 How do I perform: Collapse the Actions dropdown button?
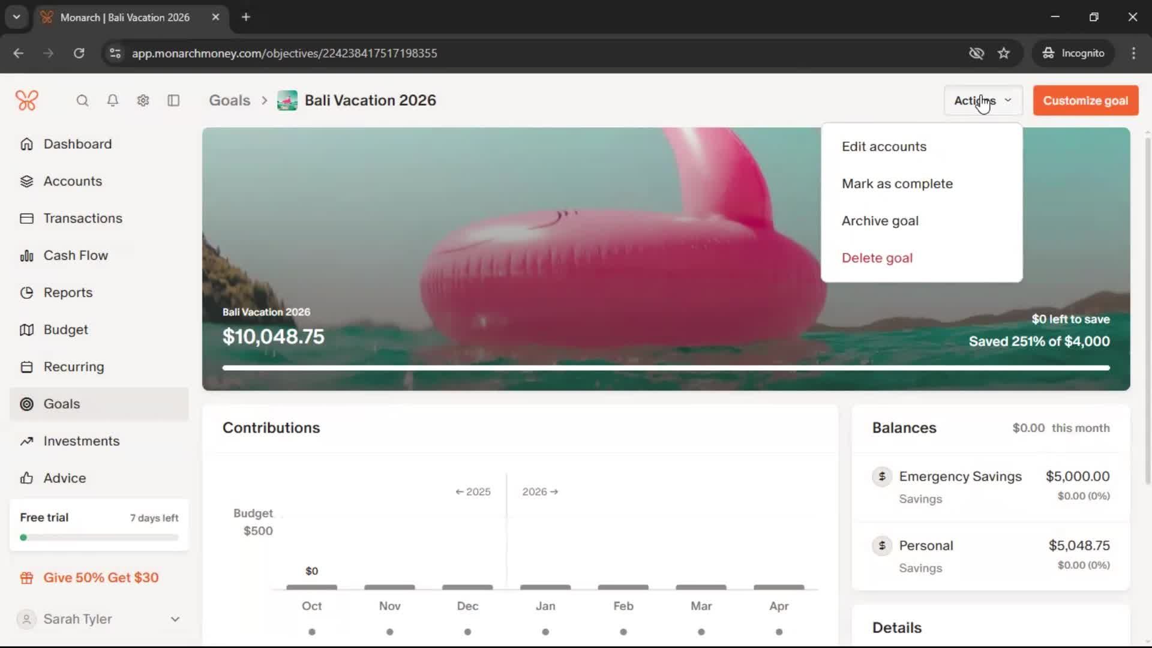(x=982, y=100)
